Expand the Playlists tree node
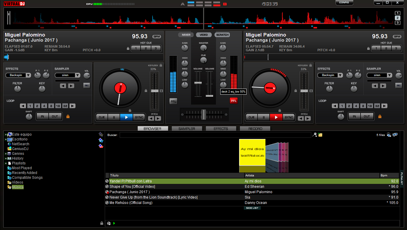 coord(6,164)
